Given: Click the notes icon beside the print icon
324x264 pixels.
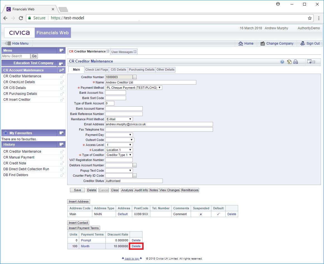Looking at the screenshot, I should click(x=289, y=62).
